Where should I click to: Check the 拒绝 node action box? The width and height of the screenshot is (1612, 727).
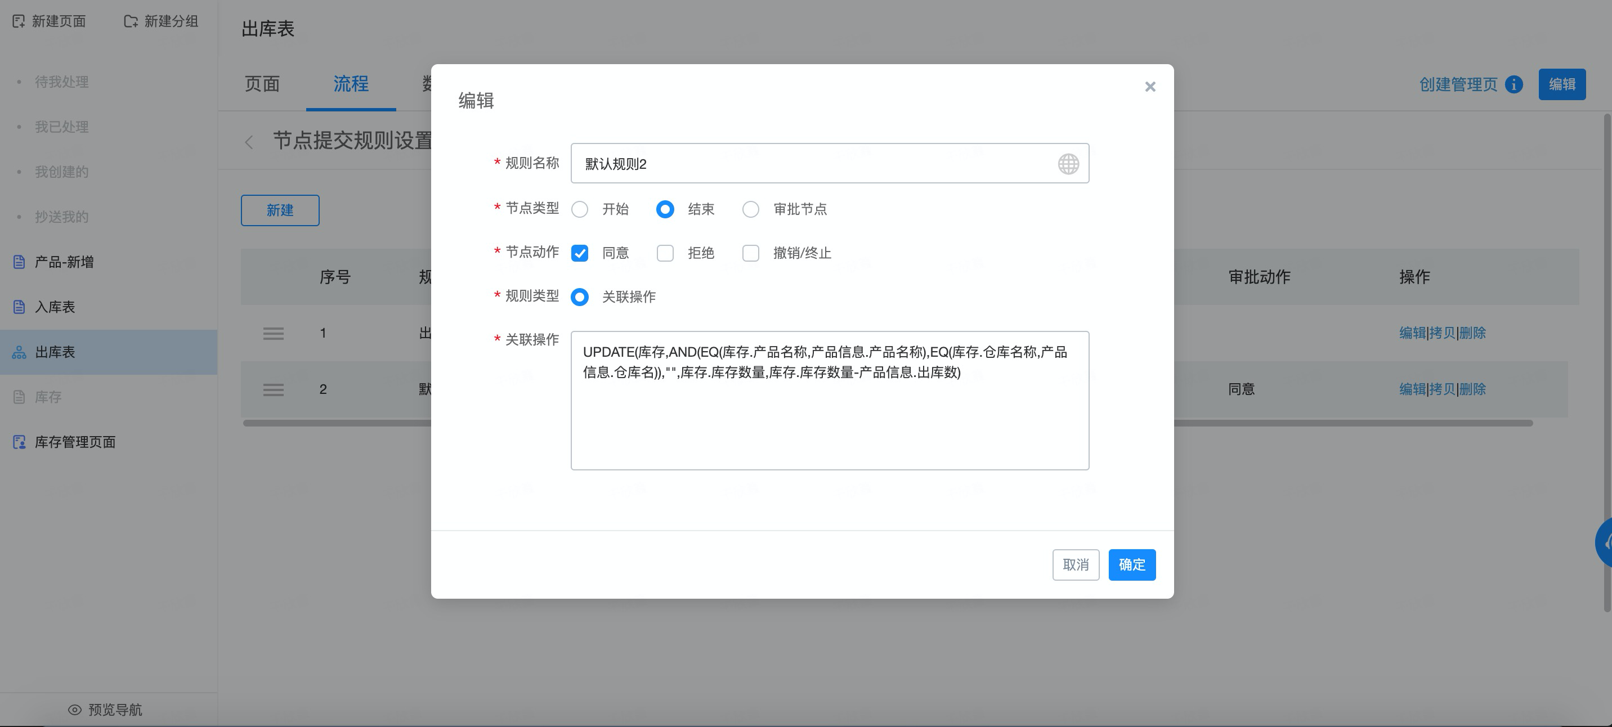pos(665,253)
